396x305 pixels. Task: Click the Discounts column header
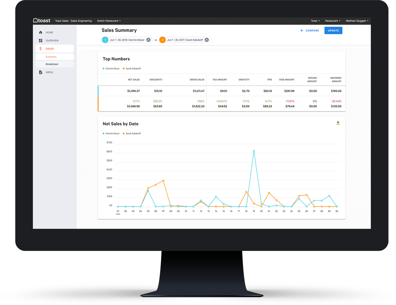[156, 80]
